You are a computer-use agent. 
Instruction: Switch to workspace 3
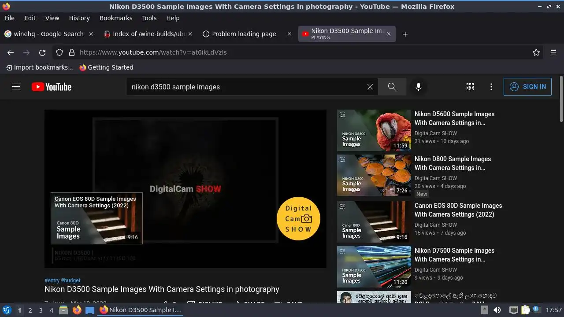click(x=41, y=310)
